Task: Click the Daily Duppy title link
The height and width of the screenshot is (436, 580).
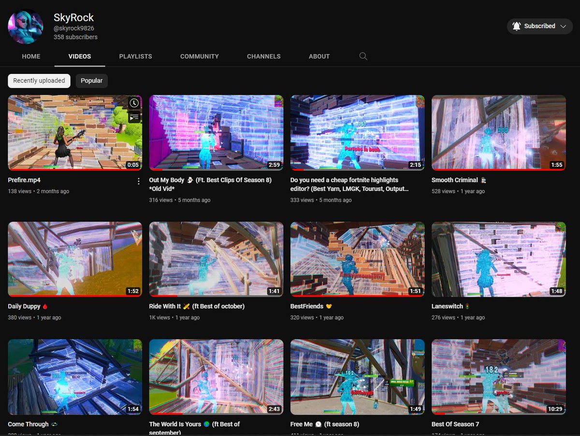Action: [28, 306]
